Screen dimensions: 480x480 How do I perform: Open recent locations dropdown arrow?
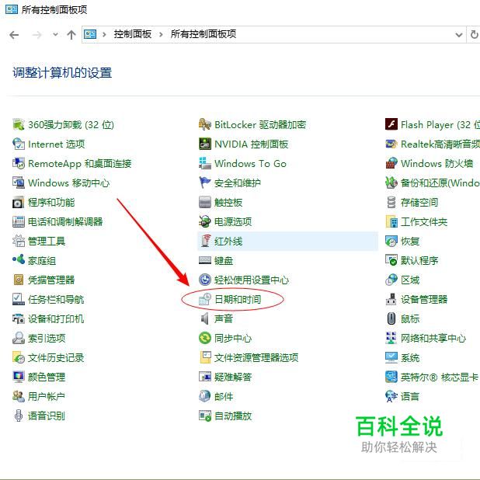point(55,34)
